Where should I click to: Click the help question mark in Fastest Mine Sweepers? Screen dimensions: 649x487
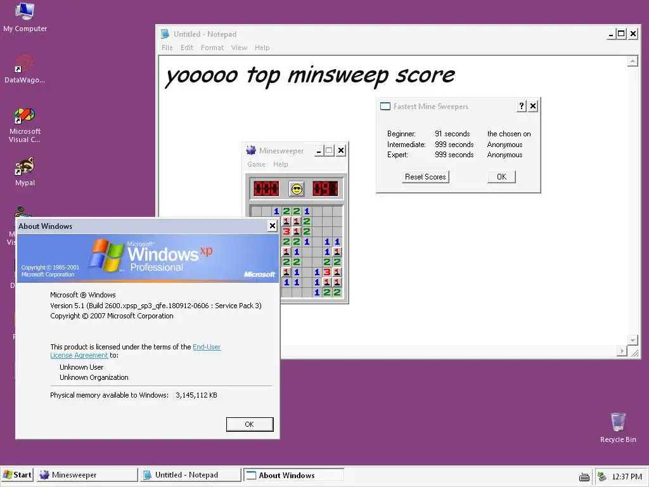(x=522, y=107)
